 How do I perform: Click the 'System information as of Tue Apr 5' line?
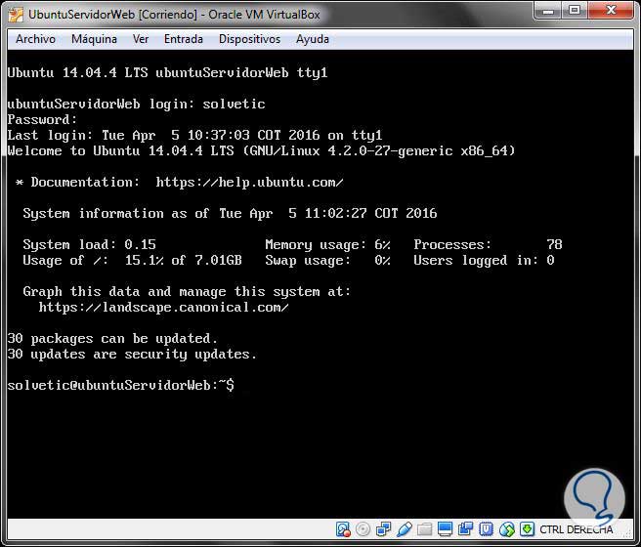pos(230,213)
